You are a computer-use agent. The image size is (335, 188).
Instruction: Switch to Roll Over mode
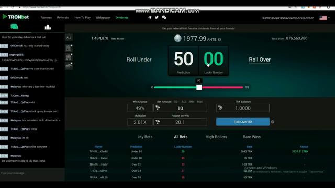[x=260, y=60]
